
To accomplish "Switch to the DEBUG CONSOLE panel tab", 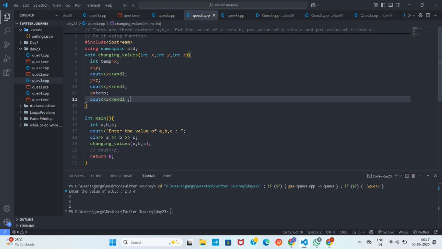I will point(122,176).
